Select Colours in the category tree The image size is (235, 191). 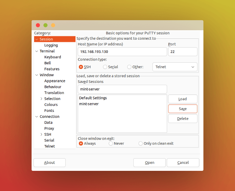pyautogui.click(x=51, y=105)
